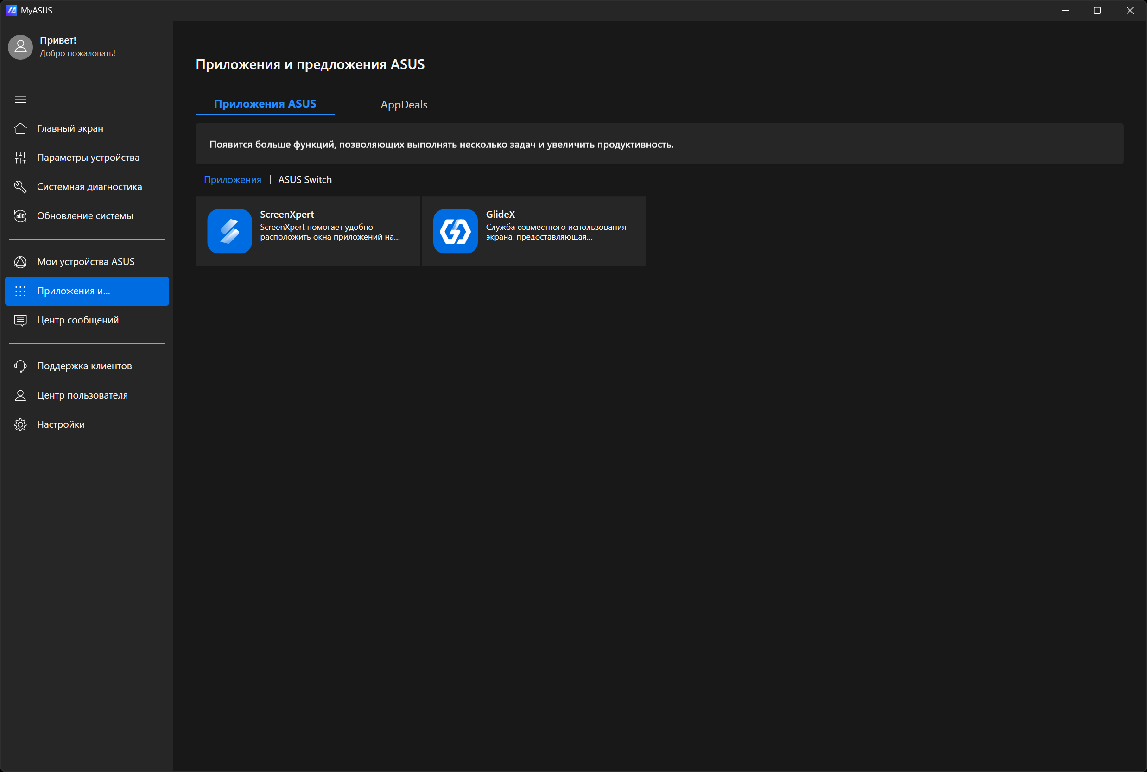Select the Приложения ASUS tab
The width and height of the screenshot is (1147, 772).
pos(265,104)
